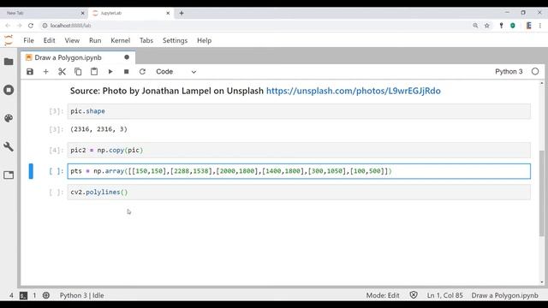The height and width of the screenshot is (308, 548).
Task: Save the notebook with the disk icon
Action: click(x=30, y=72)
